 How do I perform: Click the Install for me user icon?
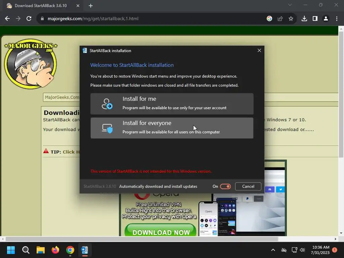pyautogui.click(x=107, y=104)
